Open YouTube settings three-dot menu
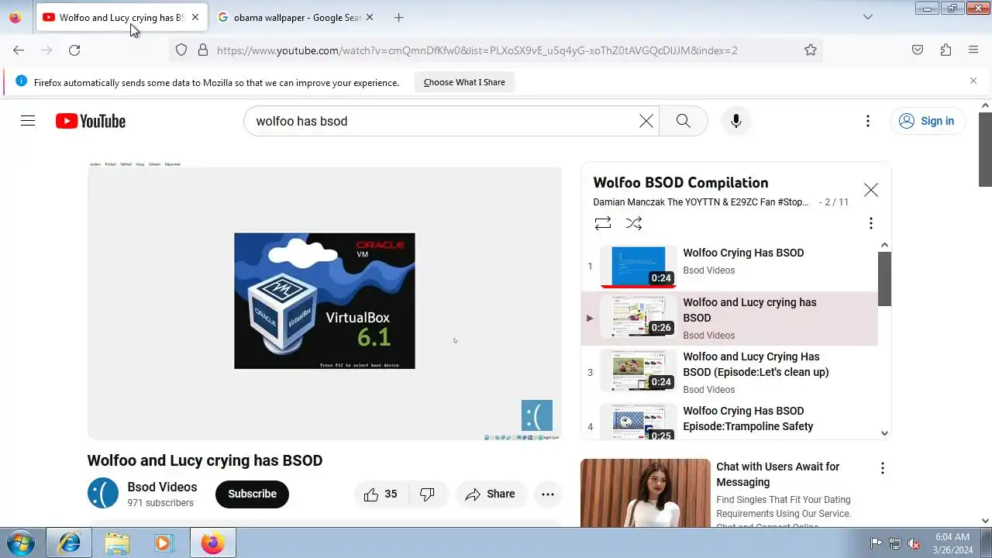 point(868,121)
